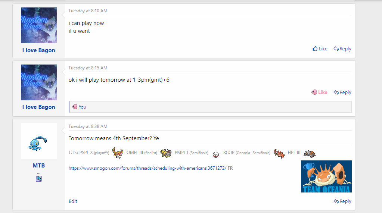Click the Ho-Oh sprite in signature

pos(118,153)
